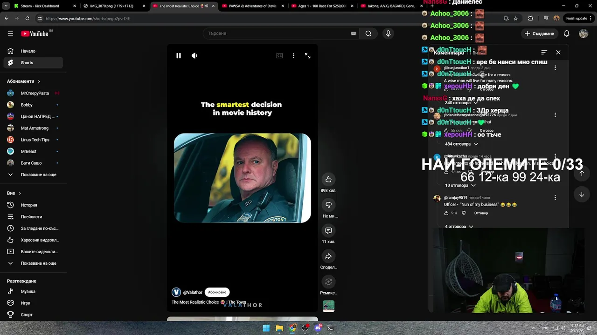Switch to PAWSA & Adventures of Stevie tab
Screen dimensions: 597x335
(252, 6)
